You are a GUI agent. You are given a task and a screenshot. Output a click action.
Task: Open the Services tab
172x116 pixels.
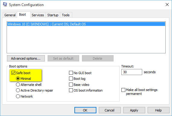(38, 15)
